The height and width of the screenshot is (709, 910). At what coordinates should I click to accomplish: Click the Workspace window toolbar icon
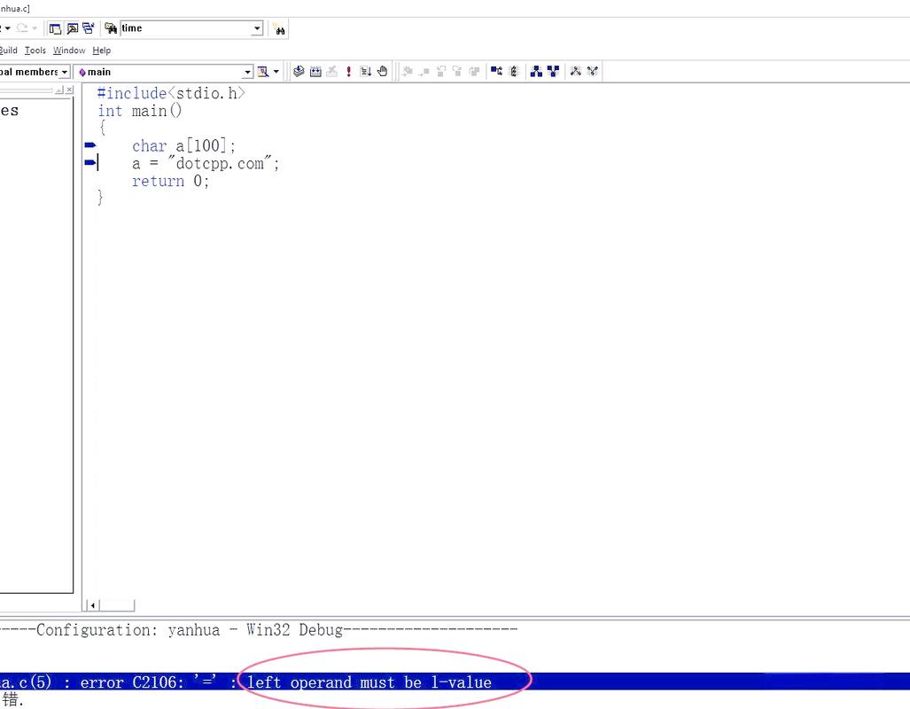click(55, 28)
